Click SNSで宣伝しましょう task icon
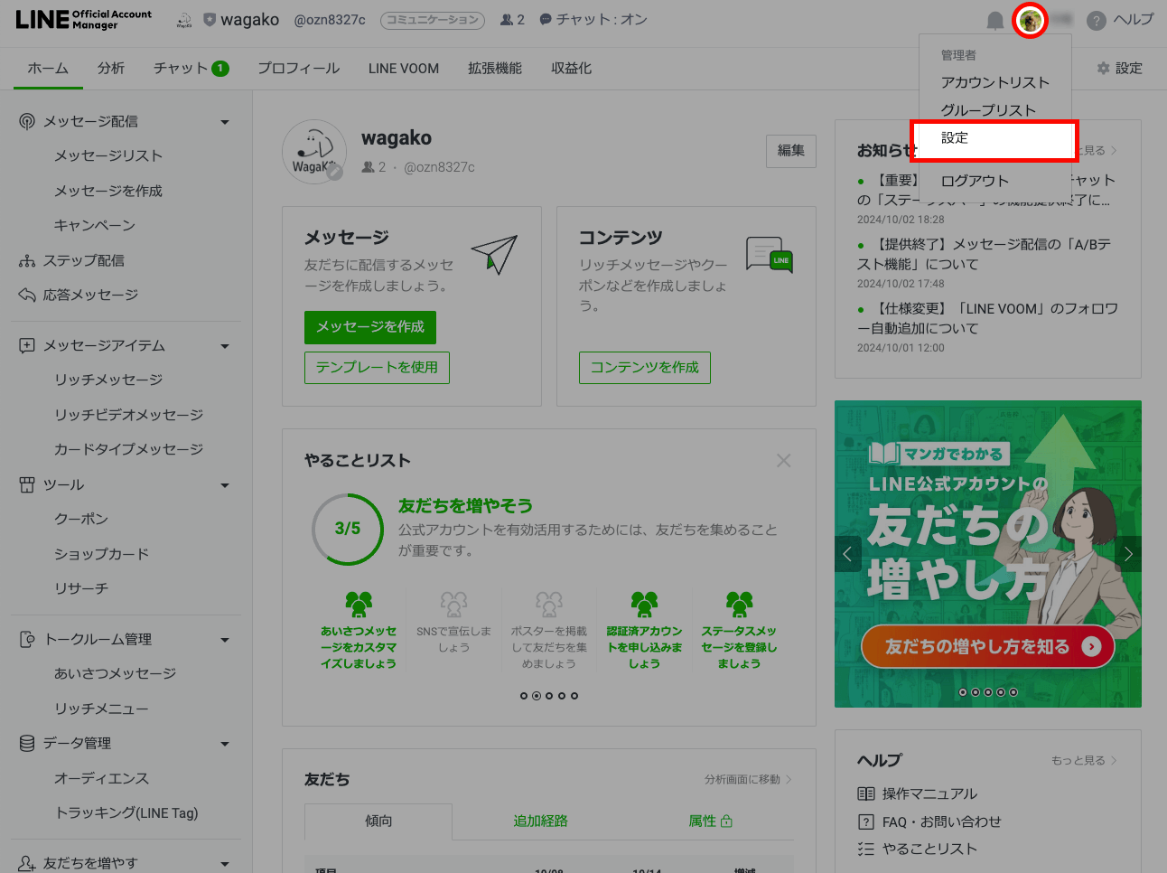The width and height of the screenshot is (1167, 873). (x=453, y=605)
